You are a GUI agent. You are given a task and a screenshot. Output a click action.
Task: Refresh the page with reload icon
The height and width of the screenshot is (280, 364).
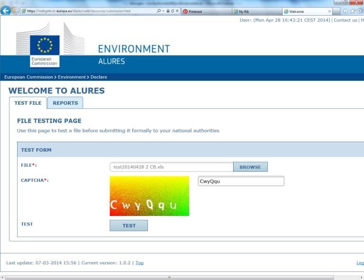pos(173,11)
